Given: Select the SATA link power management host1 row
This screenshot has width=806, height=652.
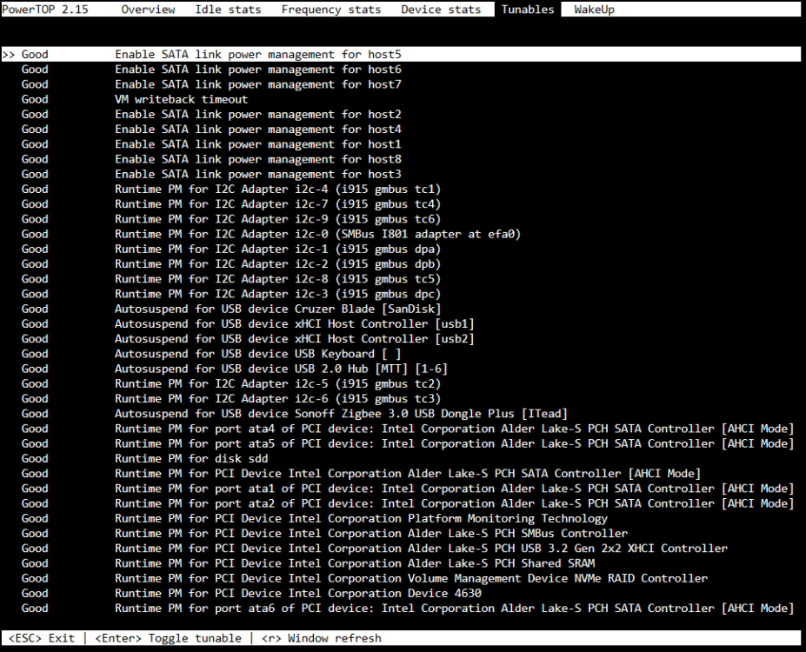Looking at the screenshot, I should click(401, 143).
